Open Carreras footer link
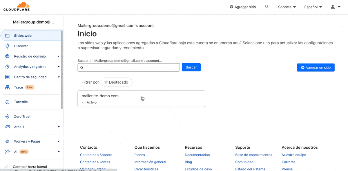 click(x=289, y=162)
